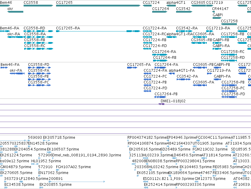Select EST FGH107A02.5prime
Image resolution: width=251 pixels, height=189 pixels.
(73, 167)
